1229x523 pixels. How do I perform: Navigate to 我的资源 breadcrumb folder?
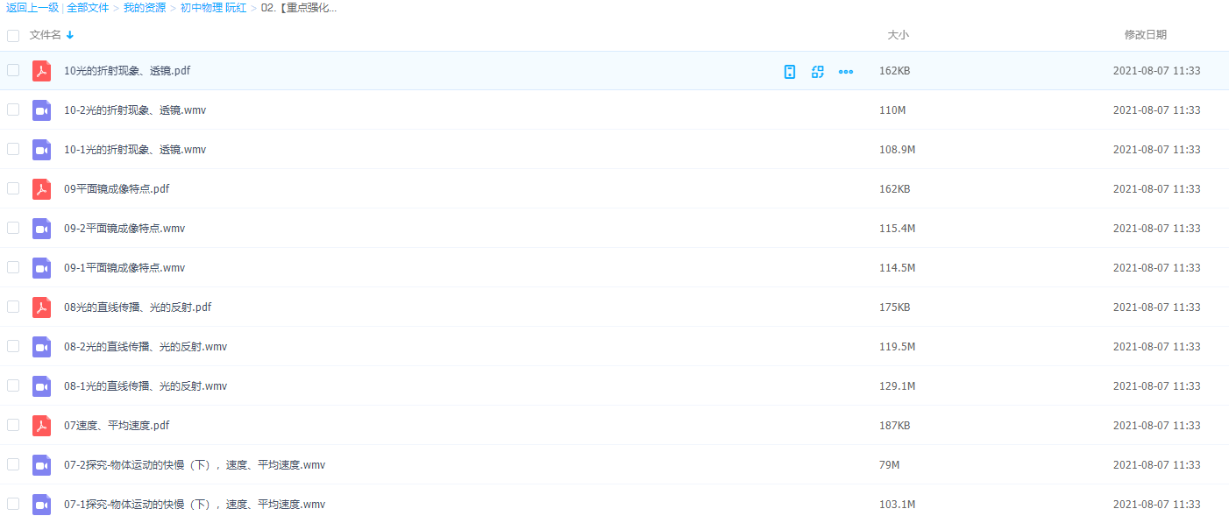click(144, 8)
